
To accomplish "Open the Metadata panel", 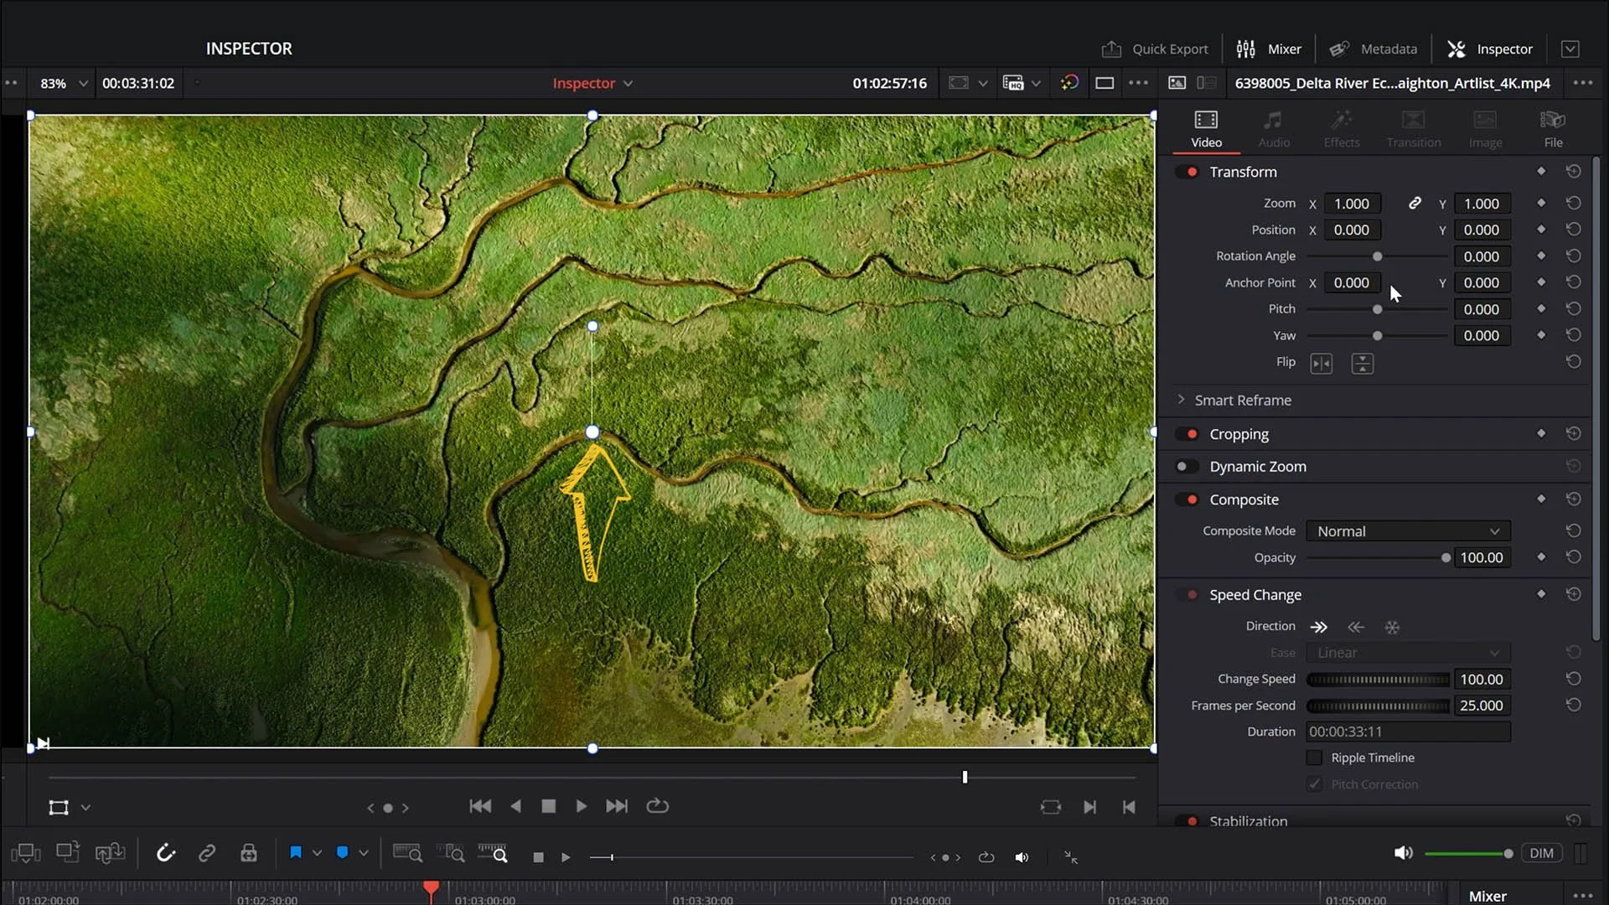I will 1373,49.
